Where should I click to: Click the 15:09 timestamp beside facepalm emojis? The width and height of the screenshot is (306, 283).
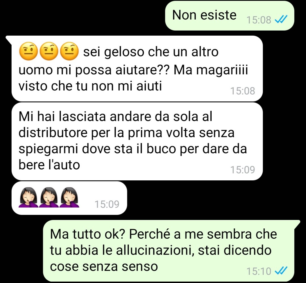[107, 204]
